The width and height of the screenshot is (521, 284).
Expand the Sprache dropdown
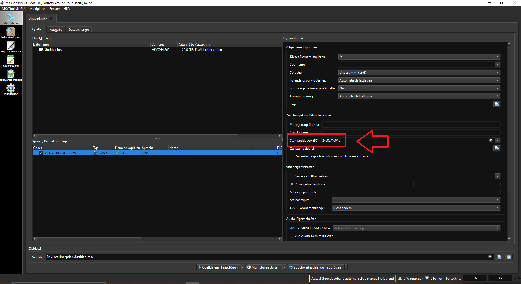[419, 73]
